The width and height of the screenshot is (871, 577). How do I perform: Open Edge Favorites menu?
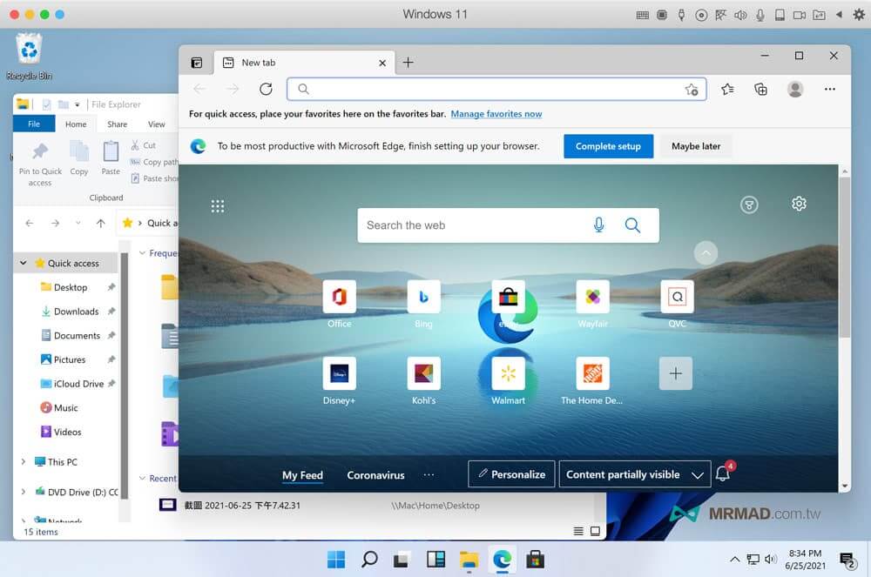[727, 89]
